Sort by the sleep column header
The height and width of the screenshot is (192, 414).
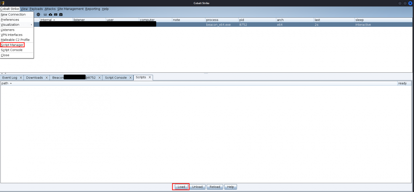(x=384, y=20)
